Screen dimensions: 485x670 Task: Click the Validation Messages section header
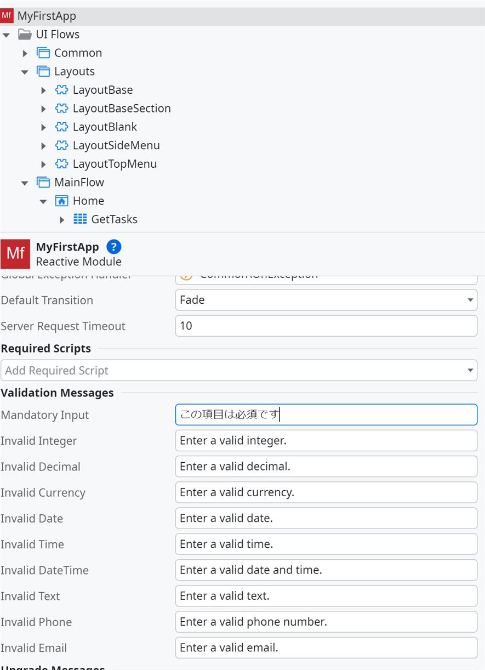coord(58,393)
